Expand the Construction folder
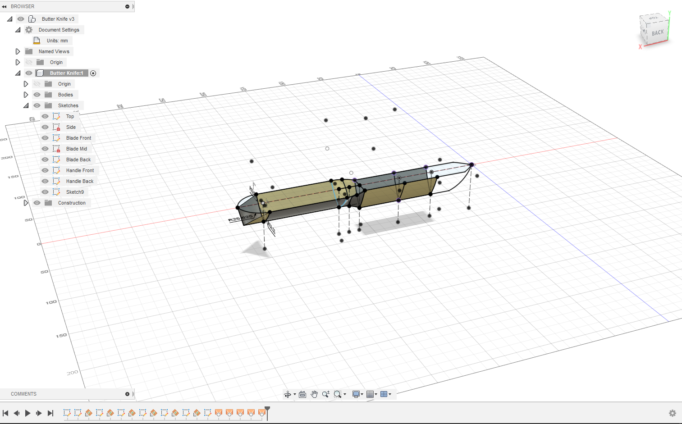The image size is (682, 424). click(26, 203)
